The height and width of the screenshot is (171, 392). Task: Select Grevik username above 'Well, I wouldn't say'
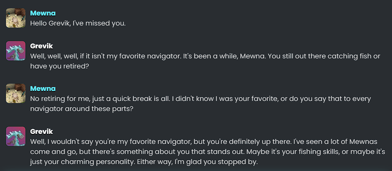(x=42, y=132)
